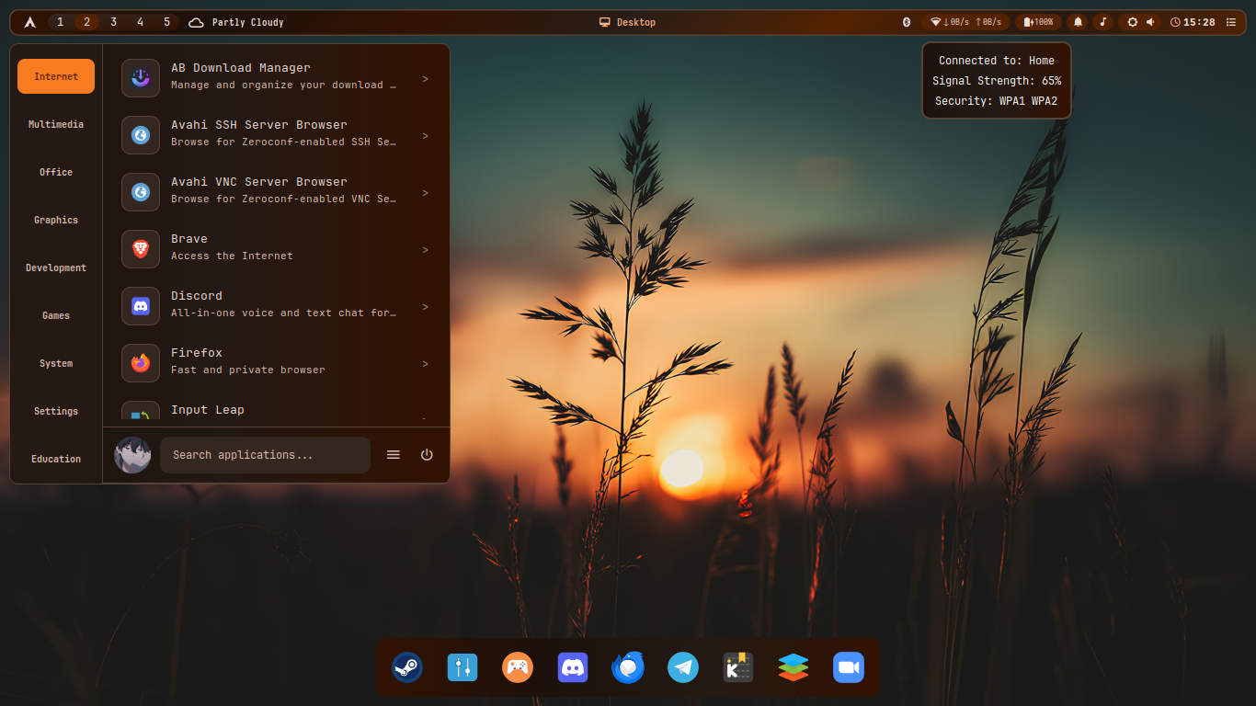Open the list menu icon beside the clock

pyautogui.click(x=1231, y=22)
